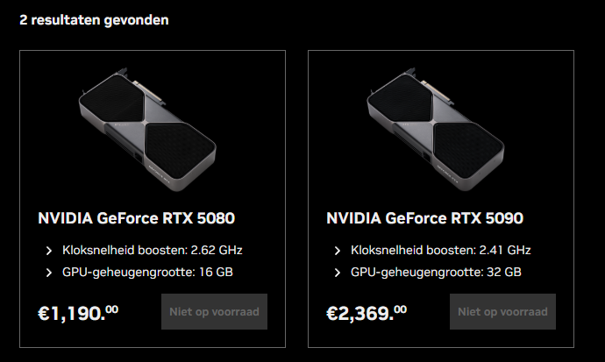Click the chevron beside RTX 5090 Kloksnelheid boosten
The image size is (605, 362).
337,251
